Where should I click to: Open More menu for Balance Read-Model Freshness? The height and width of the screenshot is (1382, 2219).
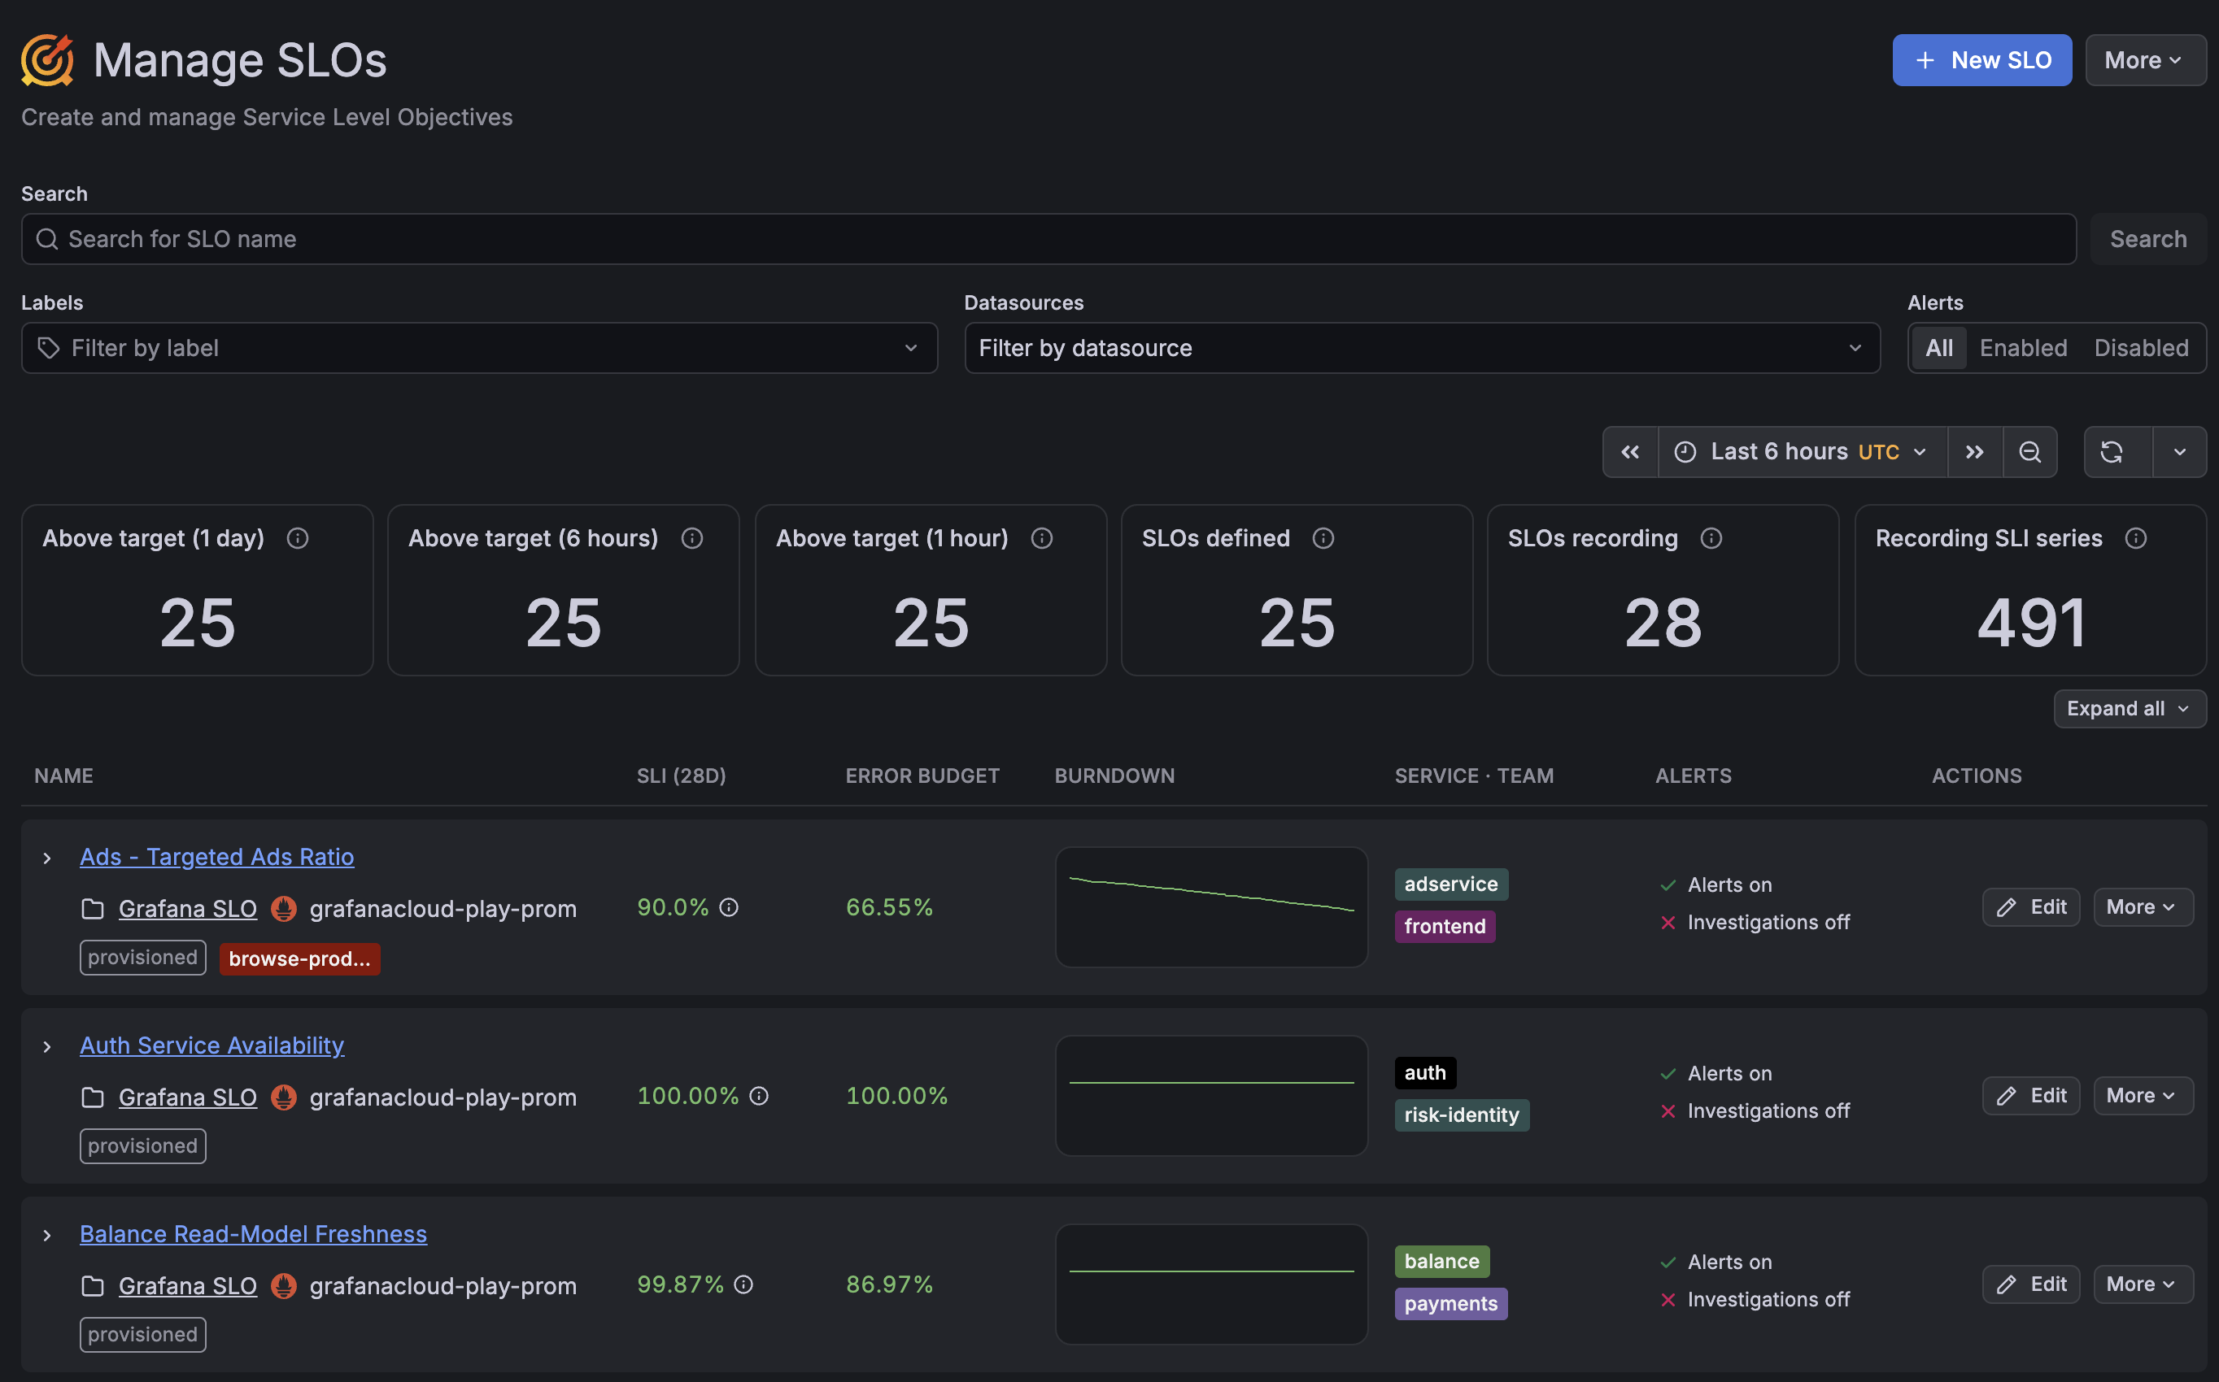click(2143, 1284)
